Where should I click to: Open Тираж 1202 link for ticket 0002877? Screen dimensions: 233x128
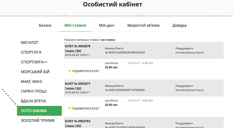[73, 88]
